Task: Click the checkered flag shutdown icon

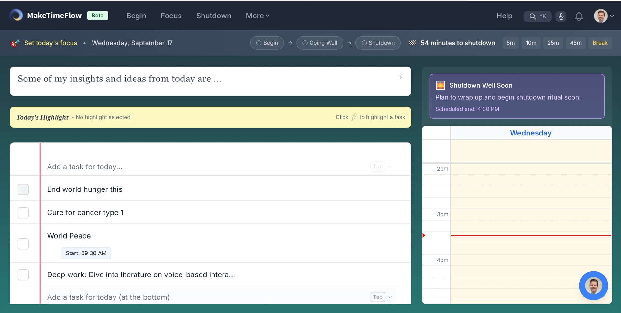Action: pyautogui.click(x=412, y=43)
